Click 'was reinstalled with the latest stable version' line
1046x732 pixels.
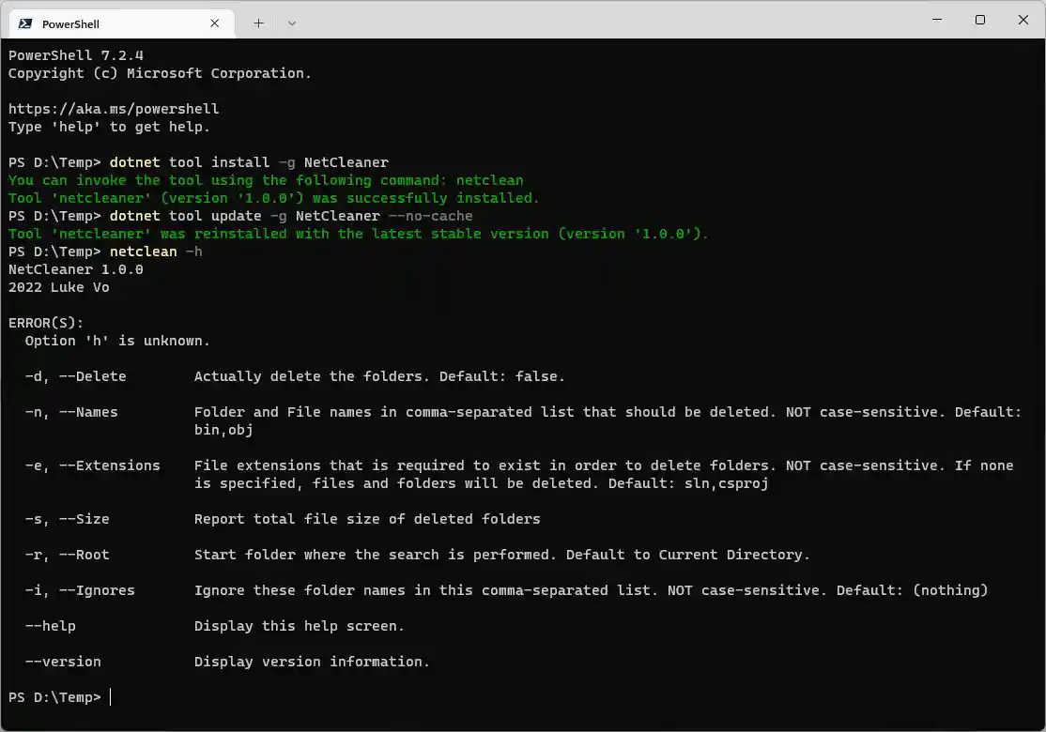point(359,234)
